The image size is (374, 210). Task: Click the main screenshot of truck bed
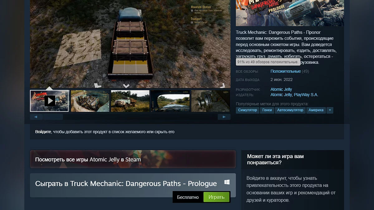[130, 44]
